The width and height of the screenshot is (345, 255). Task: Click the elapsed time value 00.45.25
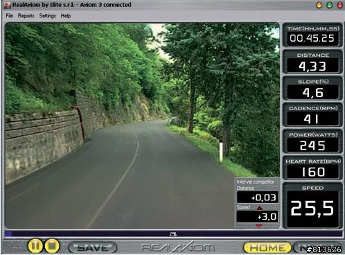(x=312, y=38)
